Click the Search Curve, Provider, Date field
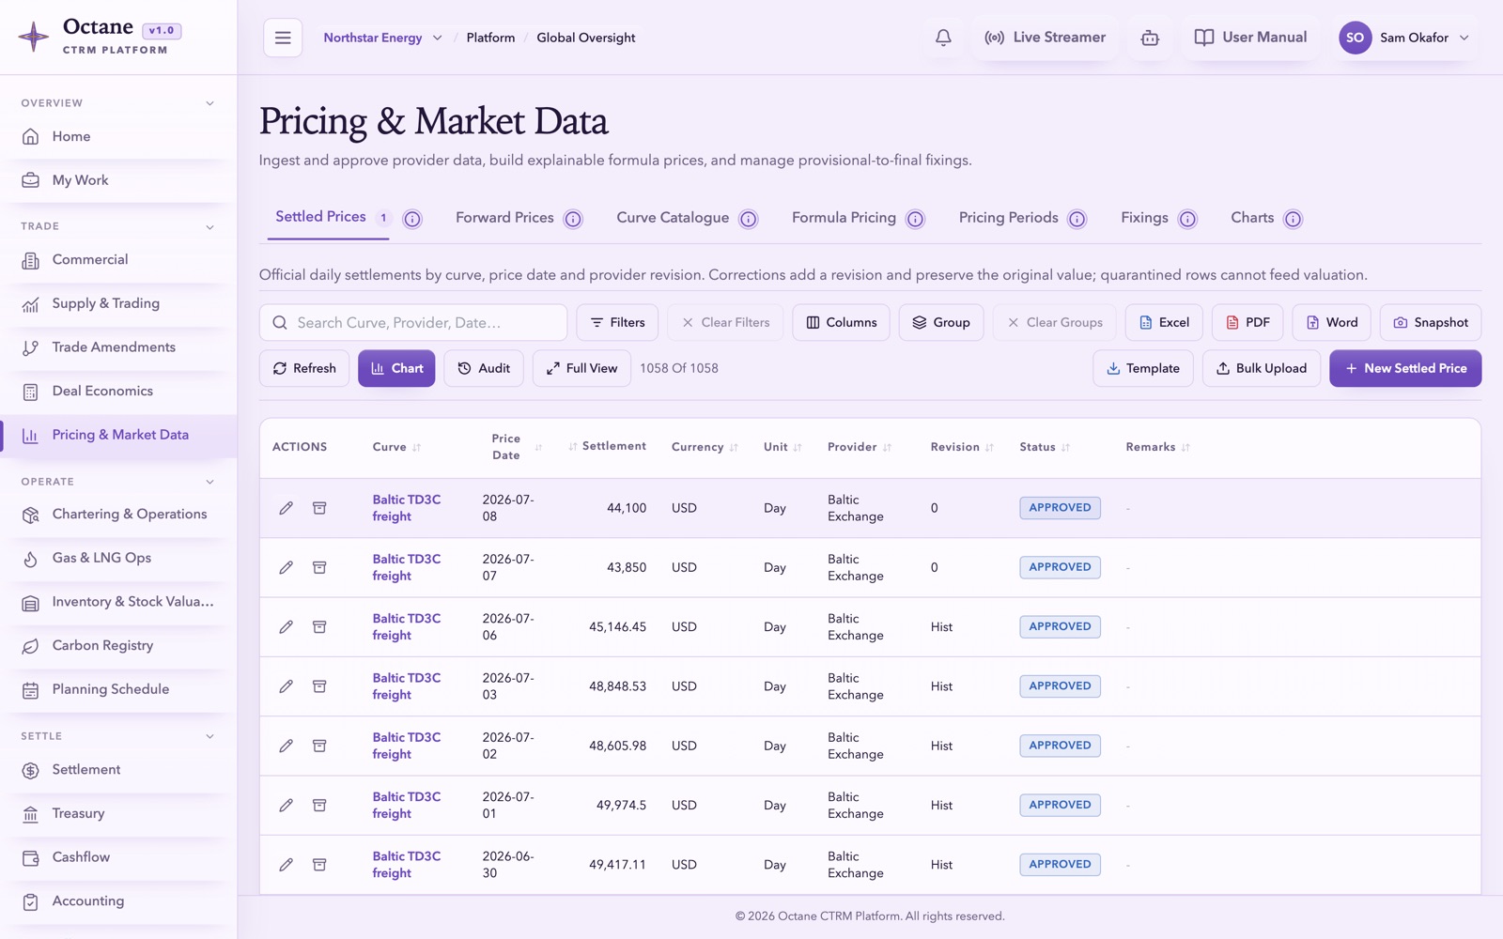 413,322
